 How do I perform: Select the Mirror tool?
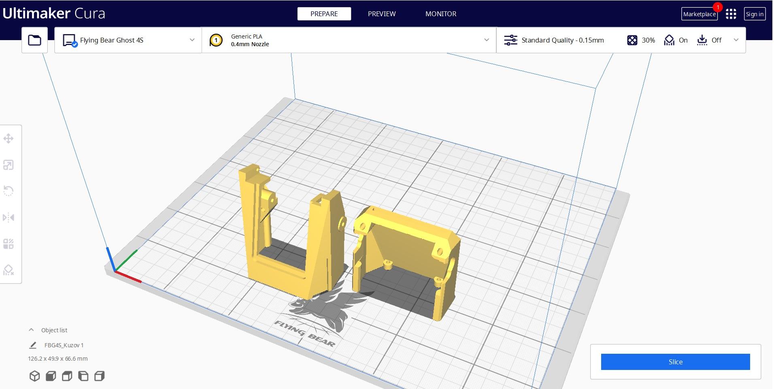(9, 218)
